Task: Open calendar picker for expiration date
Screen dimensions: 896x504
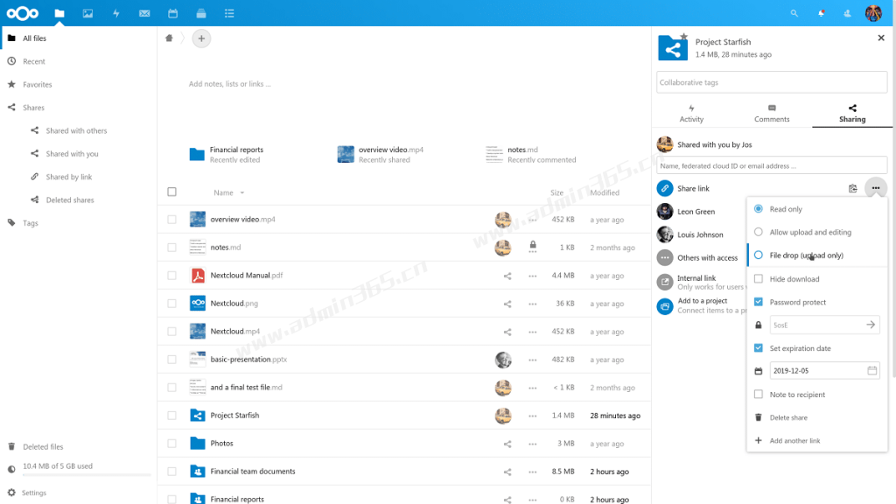Action: pos(872,370)
